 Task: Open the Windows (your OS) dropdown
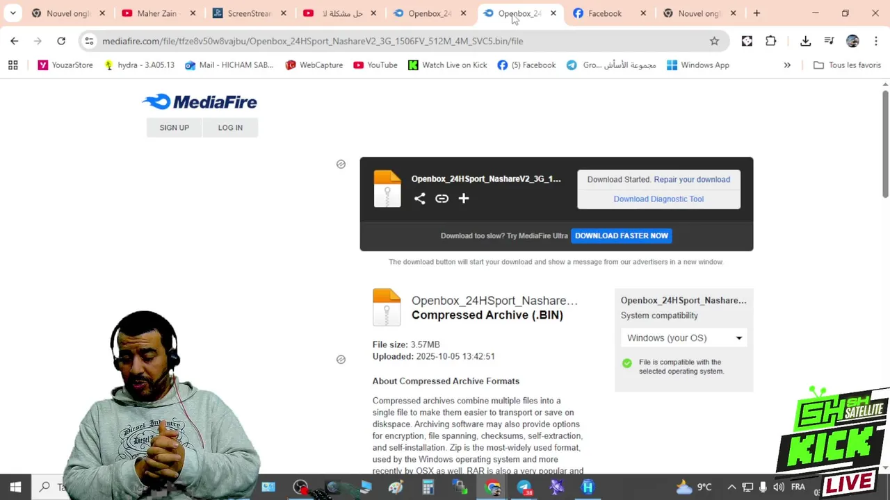point(684,338)
